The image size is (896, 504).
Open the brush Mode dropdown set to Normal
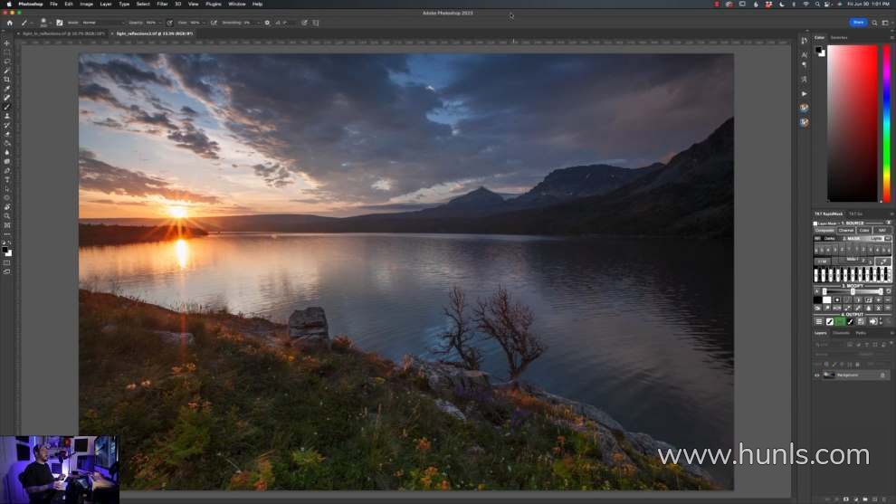tap(103, 23)
